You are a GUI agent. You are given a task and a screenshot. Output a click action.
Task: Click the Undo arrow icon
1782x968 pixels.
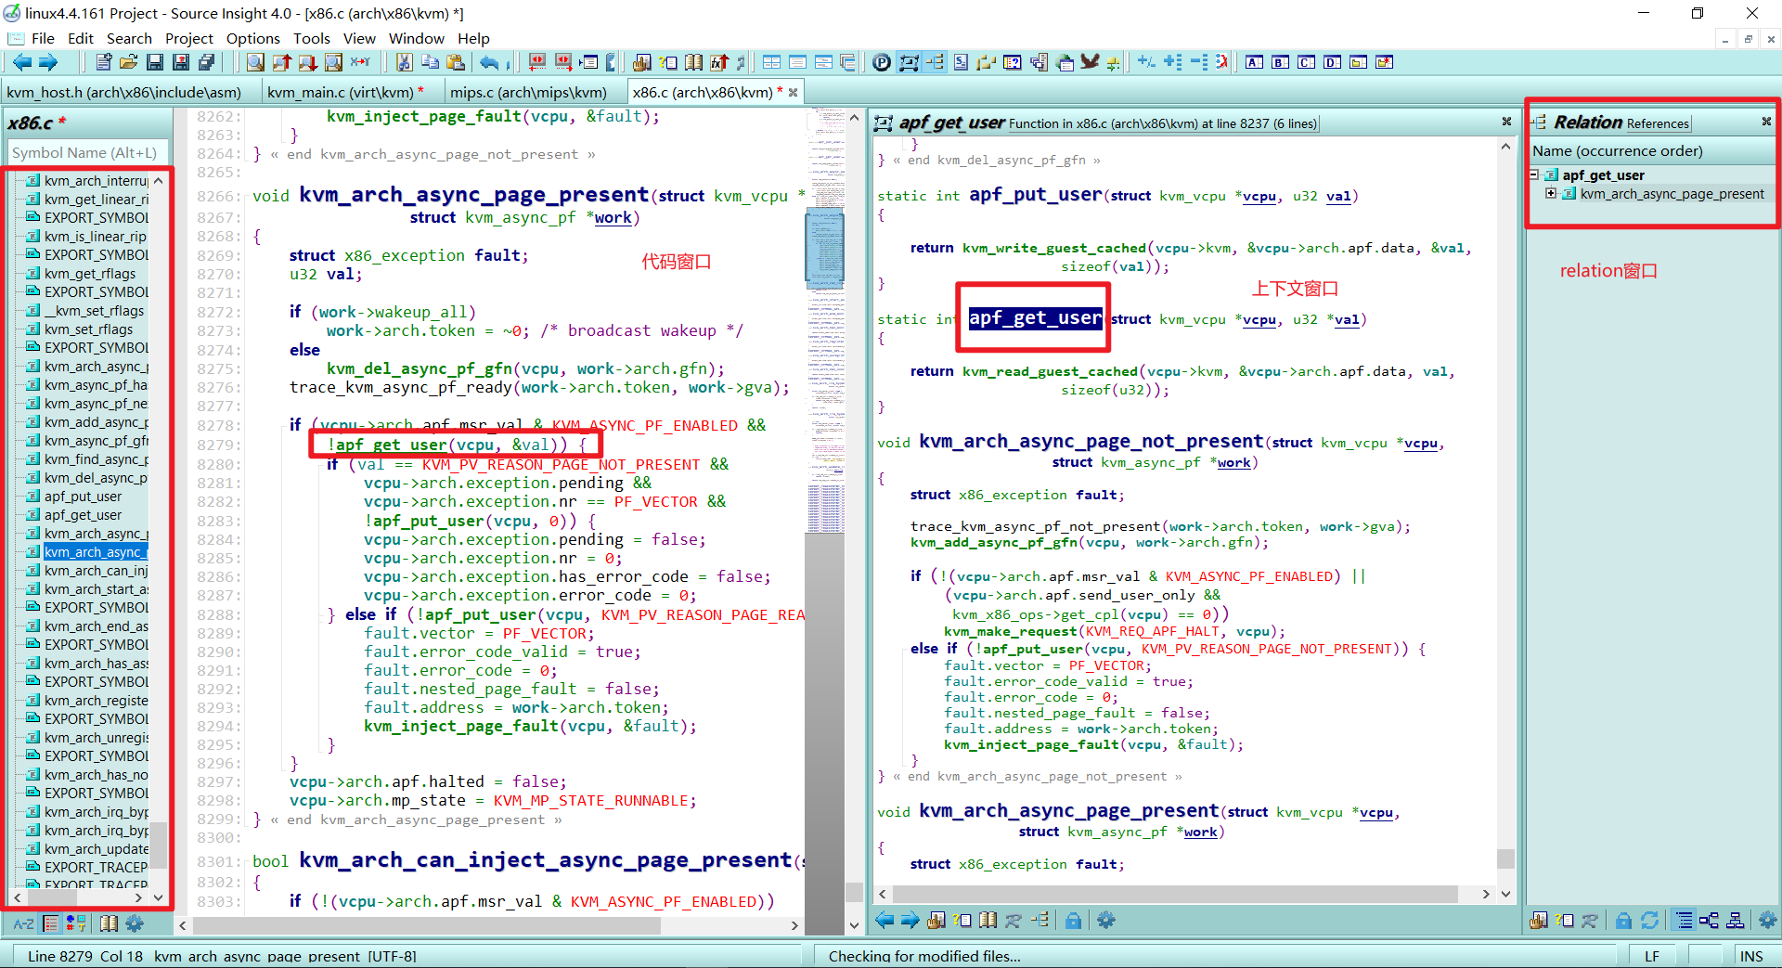click(x=489, y=62)
